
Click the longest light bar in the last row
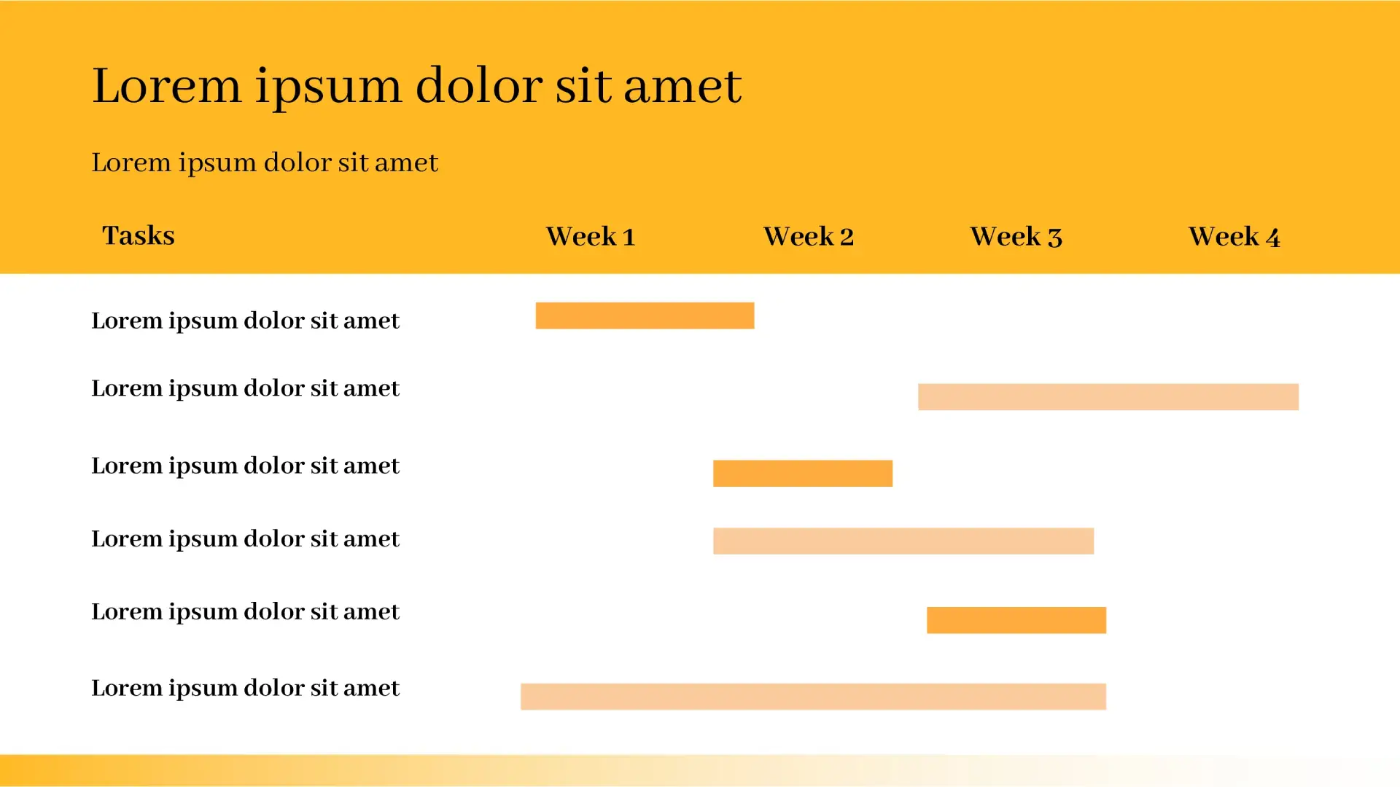coord(813,697)
